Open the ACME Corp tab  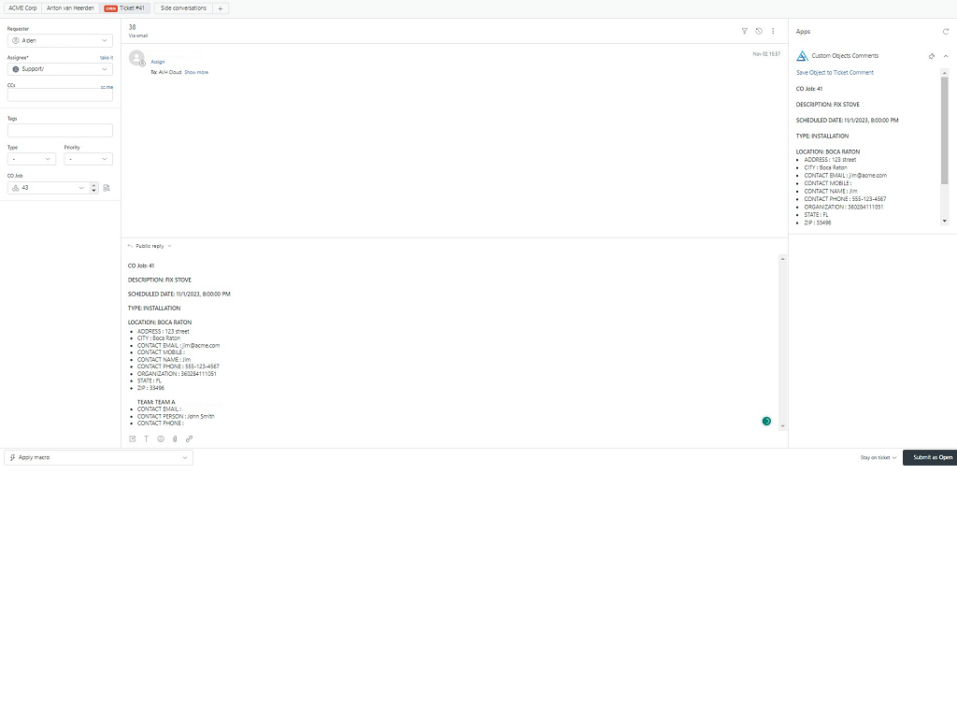pos(22,7)
